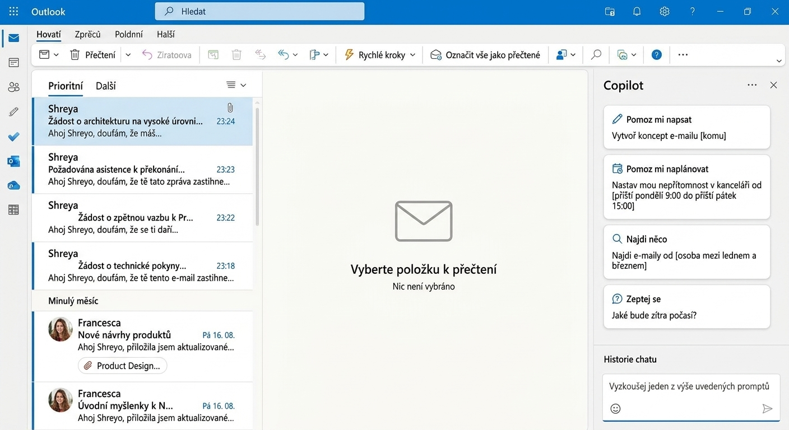The image size is (789, 430).
Task: Open the toolbar three-dots overflow menu
Action: click(683, 54)
